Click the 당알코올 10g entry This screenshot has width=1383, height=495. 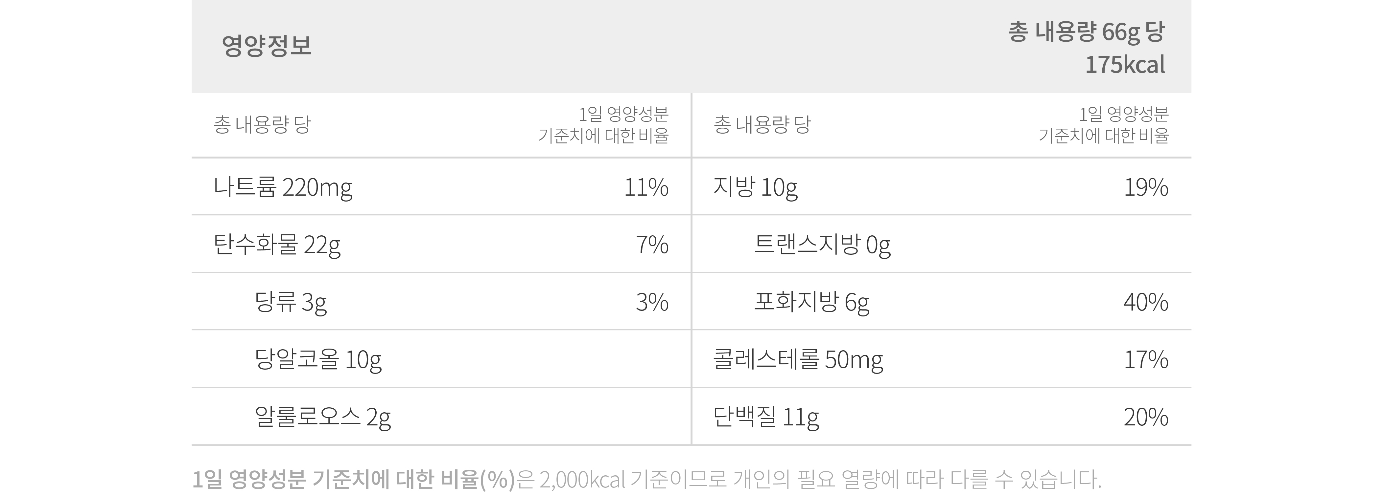point(318,359)
